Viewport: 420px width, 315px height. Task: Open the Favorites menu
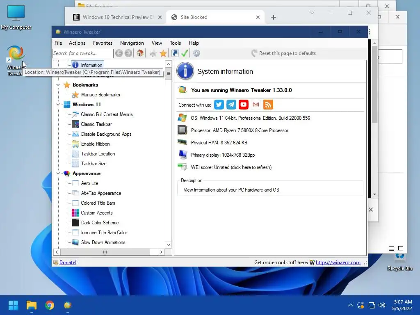(x=103, y=43)
